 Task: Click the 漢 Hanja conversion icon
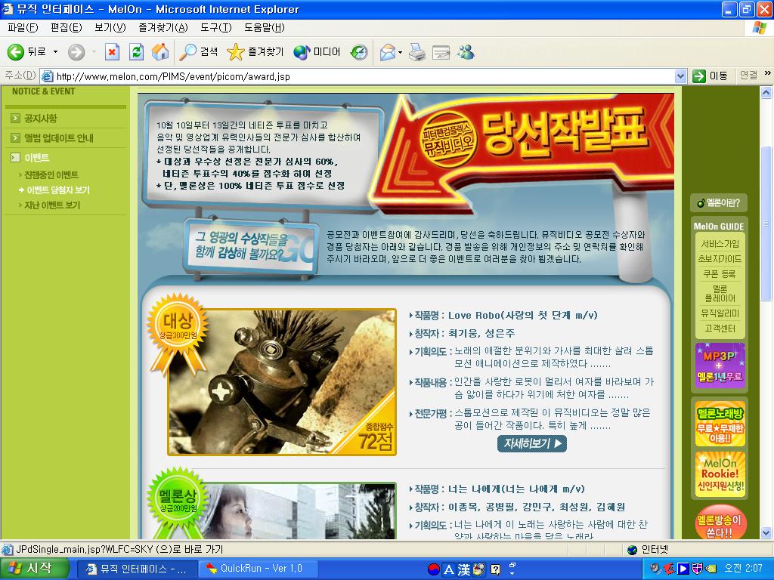pyautogui.click(x=463, y=569)
